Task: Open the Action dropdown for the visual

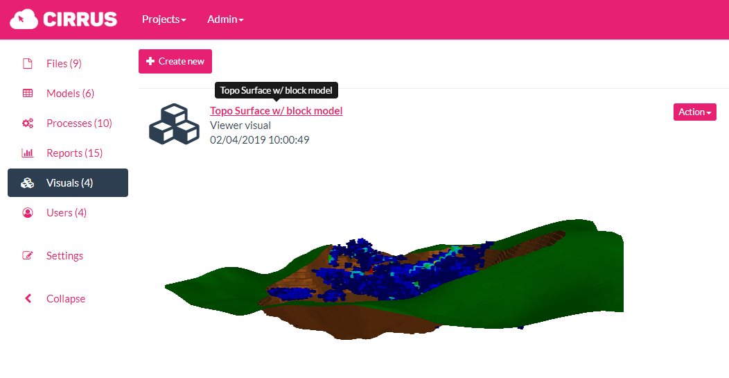Action: [x=694, y=112]
